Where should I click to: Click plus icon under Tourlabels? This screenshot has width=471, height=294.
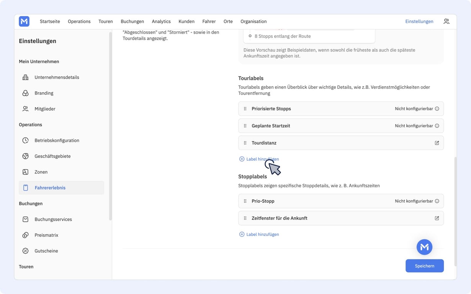242,159
